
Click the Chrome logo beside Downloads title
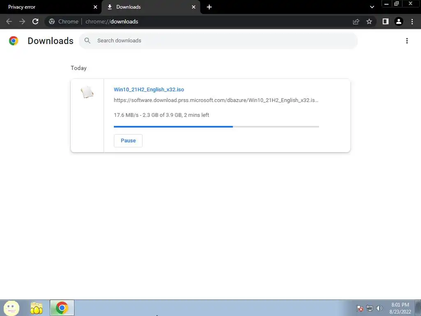pyautogui.click(x=14, y=41)
